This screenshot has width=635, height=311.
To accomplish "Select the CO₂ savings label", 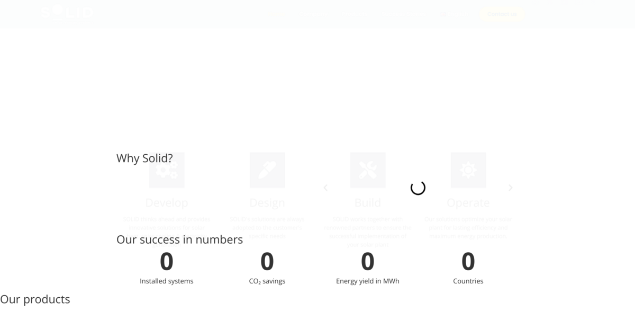I will point(267,281).
